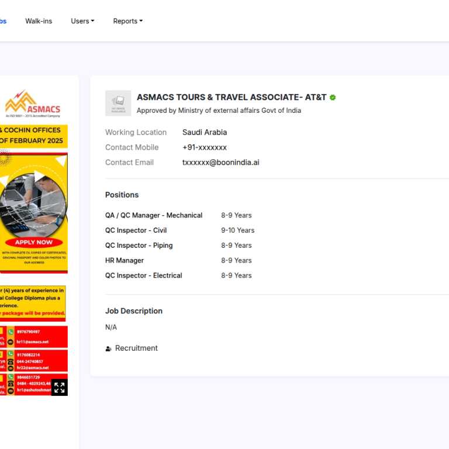Expand the Users dropdown menu
This screenshot has width=449, height=449.
82,21
